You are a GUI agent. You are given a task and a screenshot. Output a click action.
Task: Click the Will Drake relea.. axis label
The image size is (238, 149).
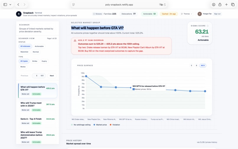point(78,119)
